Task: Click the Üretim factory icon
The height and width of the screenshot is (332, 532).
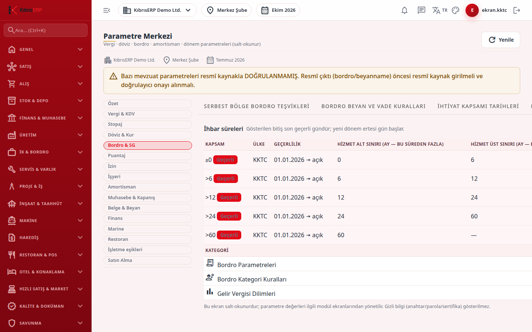Action: tap(12, 135)
